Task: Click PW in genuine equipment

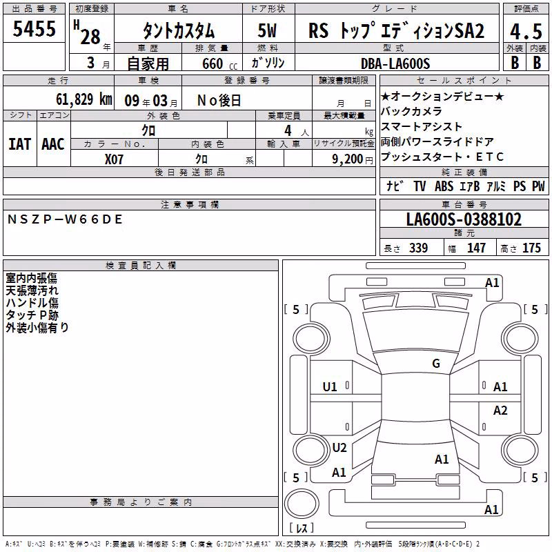Action: 538,186
